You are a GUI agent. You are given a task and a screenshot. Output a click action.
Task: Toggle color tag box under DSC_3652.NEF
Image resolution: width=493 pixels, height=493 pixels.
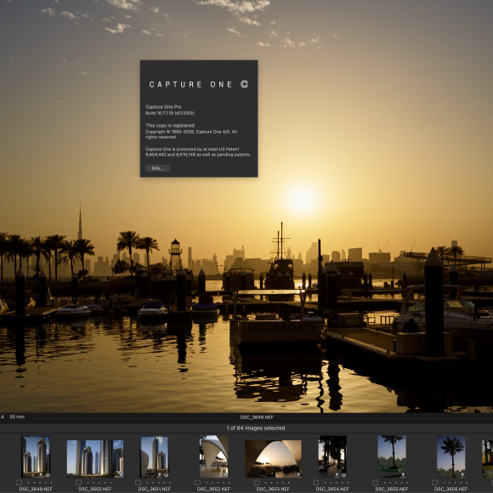coord(197,482)
